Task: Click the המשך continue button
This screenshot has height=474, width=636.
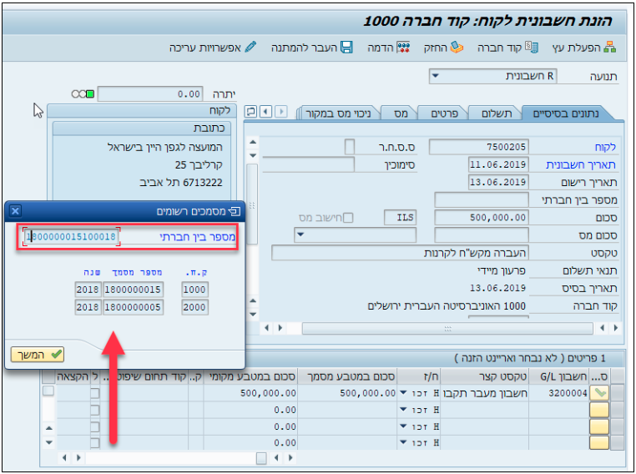Action: tap(38, 355)
